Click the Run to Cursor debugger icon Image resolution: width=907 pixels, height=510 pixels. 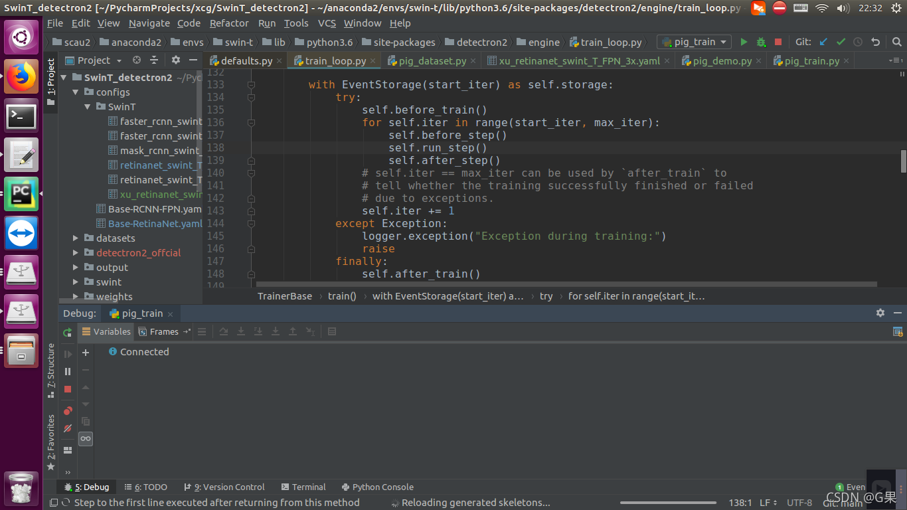click(x=310, y=331)
